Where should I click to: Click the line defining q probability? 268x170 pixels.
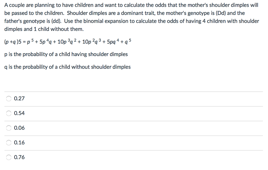click(x=67, y=67)
